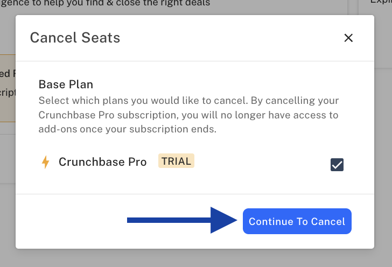Click the 'add-ons once your subscription ends' line

pyautogui.click(x=128, y=129)
